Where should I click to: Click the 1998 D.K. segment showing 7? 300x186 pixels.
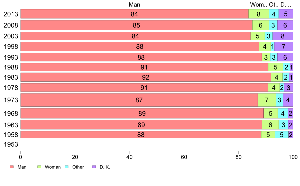pyautogui.click(x=284, y=46)
